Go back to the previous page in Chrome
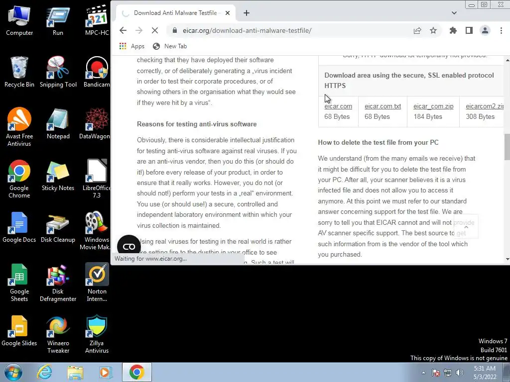Image resolution: width=510 pixels, height=382 pixels. 123,30
